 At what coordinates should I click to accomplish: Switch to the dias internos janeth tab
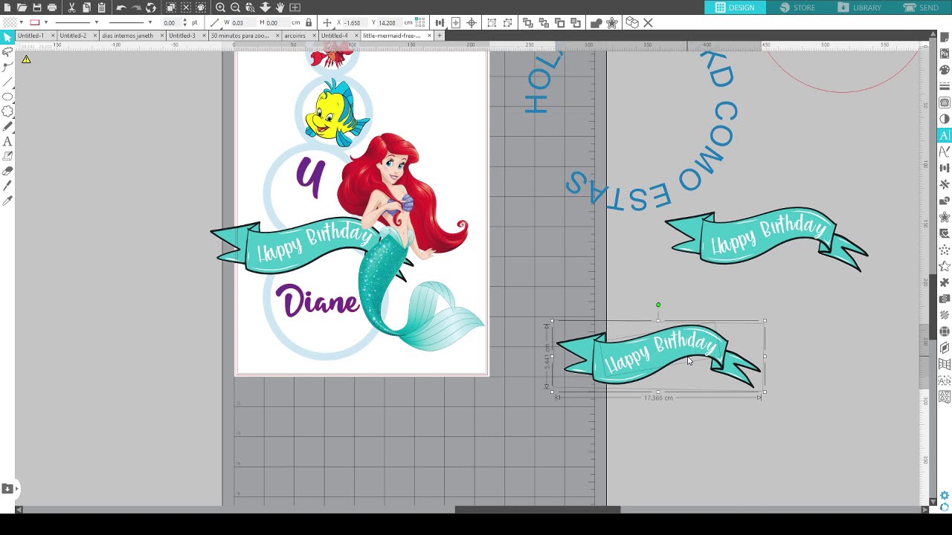pos(127,36)
